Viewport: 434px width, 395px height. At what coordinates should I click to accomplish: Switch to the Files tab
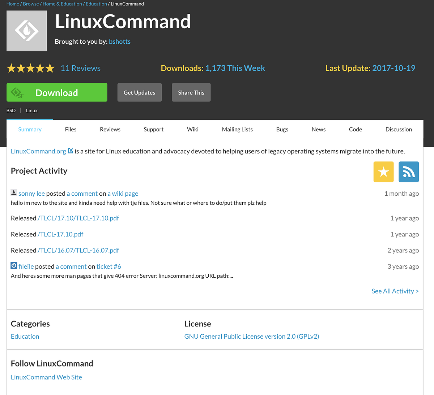(x=71, y=129)
